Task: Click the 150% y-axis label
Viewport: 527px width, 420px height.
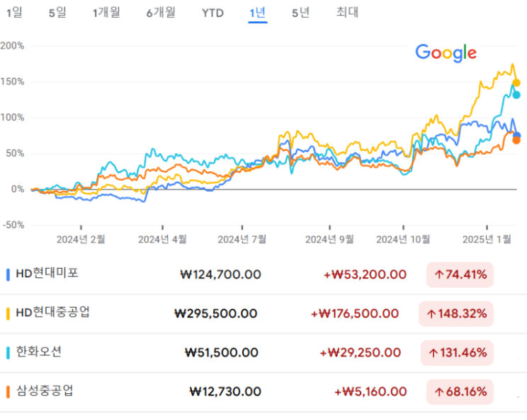Action: coord(13,81)
